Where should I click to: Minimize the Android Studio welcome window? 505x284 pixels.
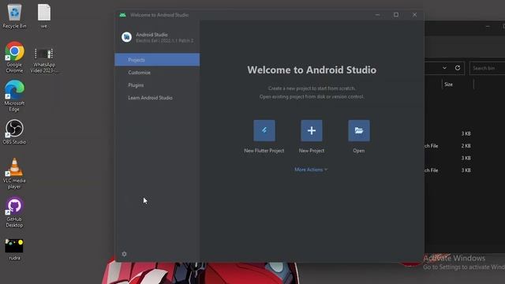pyautogui.click(x=377, y=15)
